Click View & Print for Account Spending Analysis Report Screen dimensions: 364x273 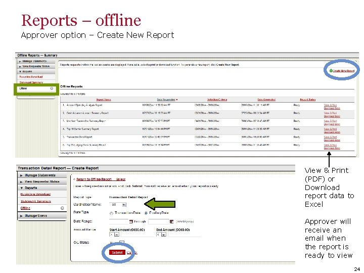point(330,105)
